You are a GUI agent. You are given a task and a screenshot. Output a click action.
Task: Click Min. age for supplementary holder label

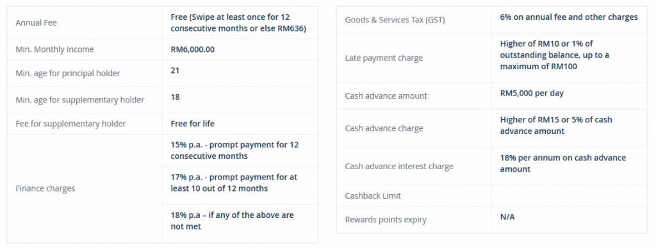80,99
